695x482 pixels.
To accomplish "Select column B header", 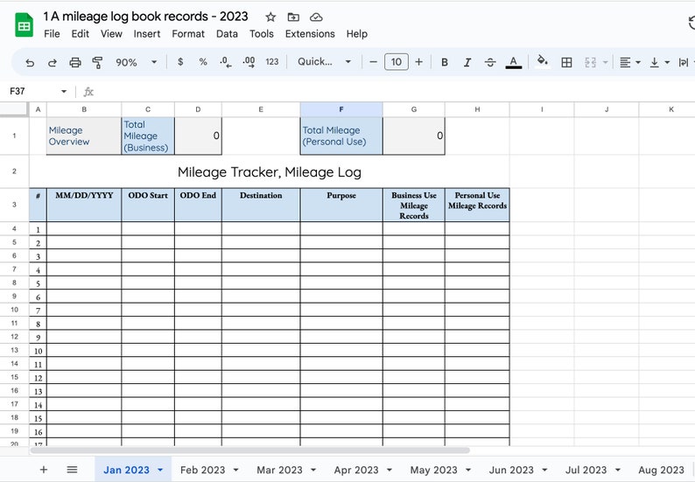I will 84,109.
